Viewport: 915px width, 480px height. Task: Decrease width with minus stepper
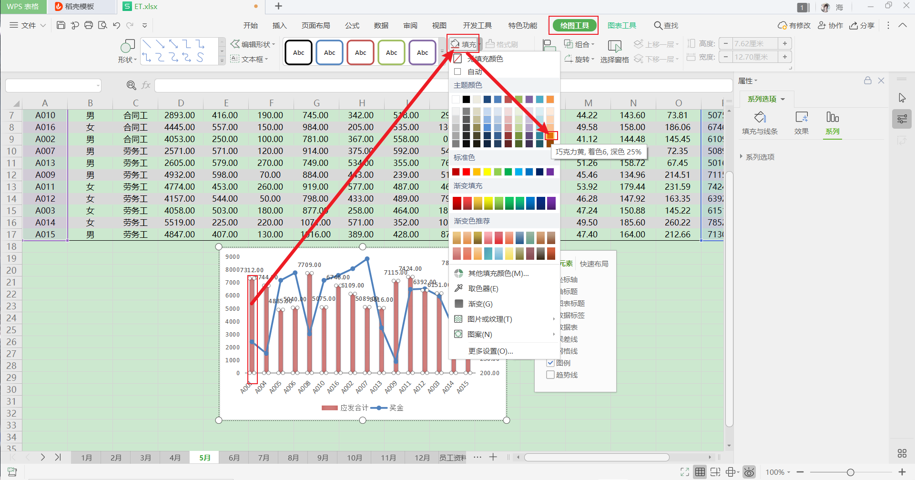(725, 57)
